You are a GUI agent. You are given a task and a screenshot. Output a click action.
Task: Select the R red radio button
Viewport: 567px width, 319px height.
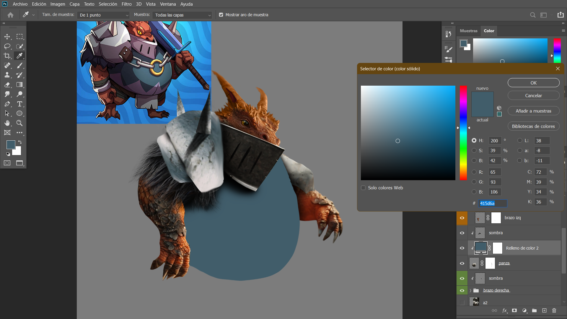click(x=474, y=172)
